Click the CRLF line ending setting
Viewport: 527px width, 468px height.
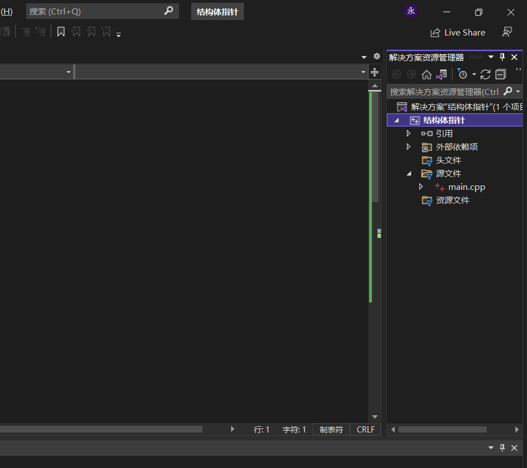point(365,430)
